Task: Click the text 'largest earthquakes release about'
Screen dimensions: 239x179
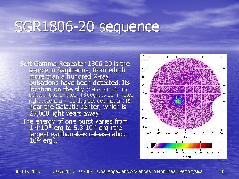Action: [x=79, y=134]
